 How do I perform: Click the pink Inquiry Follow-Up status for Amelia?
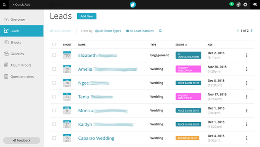coord(188,69)
